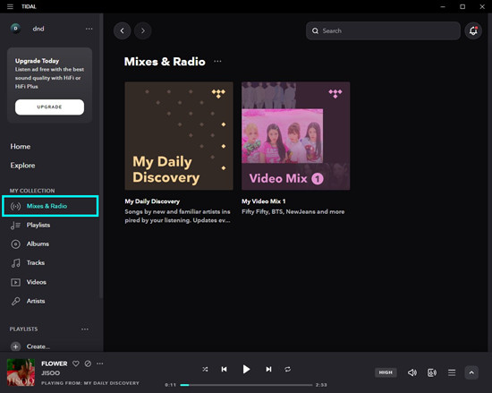Open Albums in My Collection

[38, 243]
